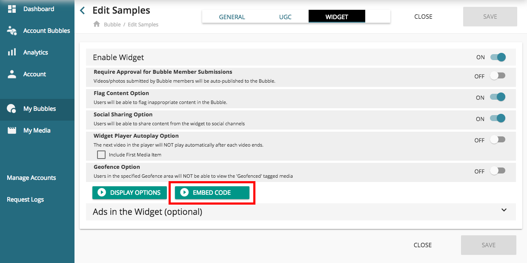The height and width of the screenshot is (263, 527).
Task: Click the Analytics bar chart icon
Action: tap(12, 52)
